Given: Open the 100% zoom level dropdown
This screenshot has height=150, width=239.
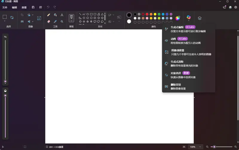Looking at the screenshot, I should pyautogui.click(x=195, y=147).
